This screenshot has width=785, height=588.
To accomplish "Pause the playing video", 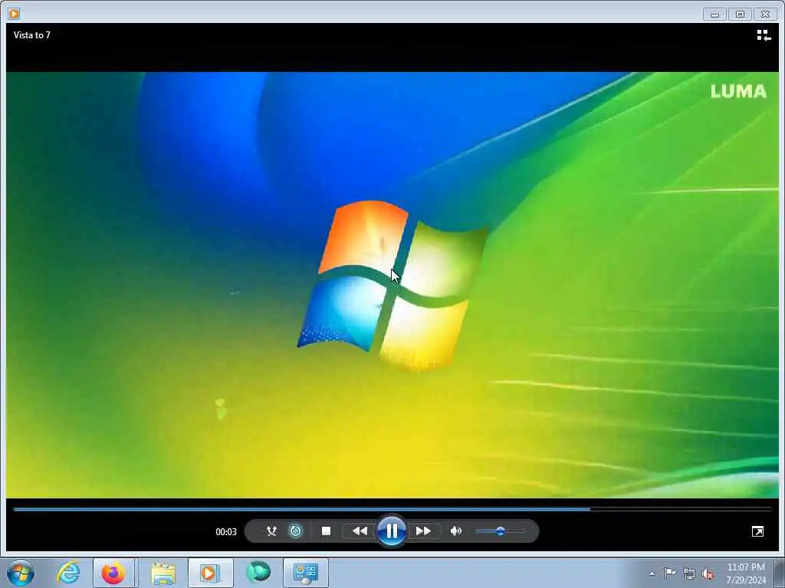I will (x=392, y=531).
